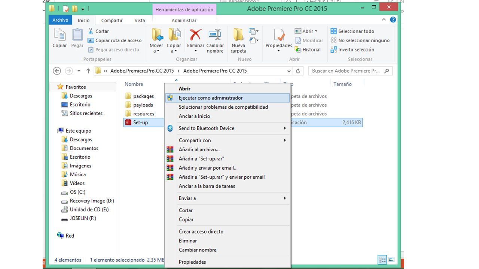Open the Copiar a folder button
This screenshot has width=479, height=269.
coord(174,40)
